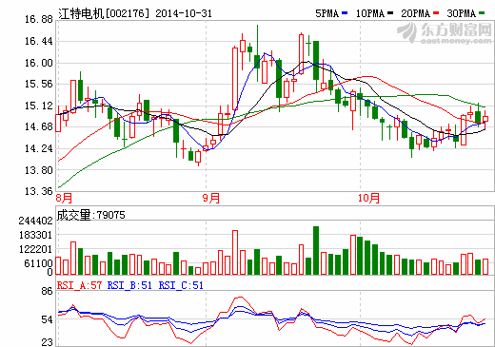This screenshot has width=495, height=347.
Task: Click the 成交量:79075 volume label
Action: pos(91,215)
